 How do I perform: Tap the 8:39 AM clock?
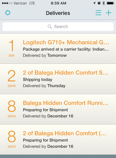coord(58,3)
